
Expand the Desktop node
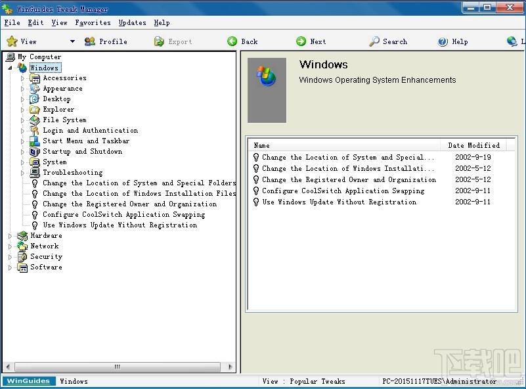point(22,99)
